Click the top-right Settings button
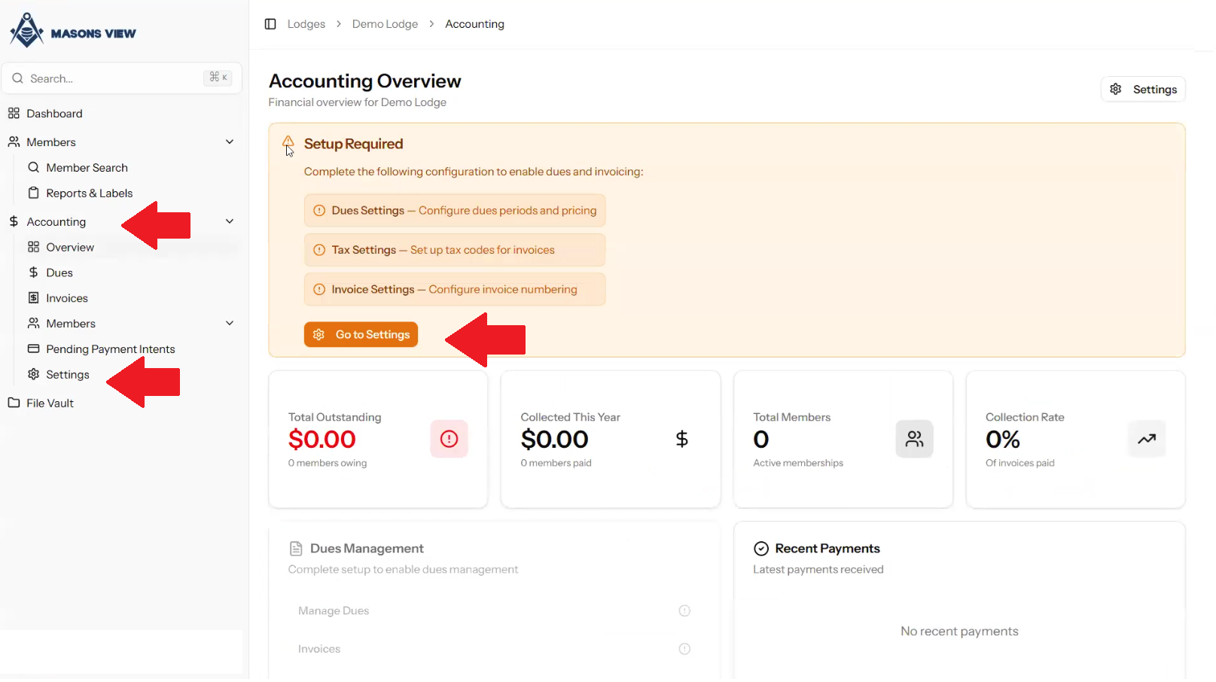 coord(1143,90)
